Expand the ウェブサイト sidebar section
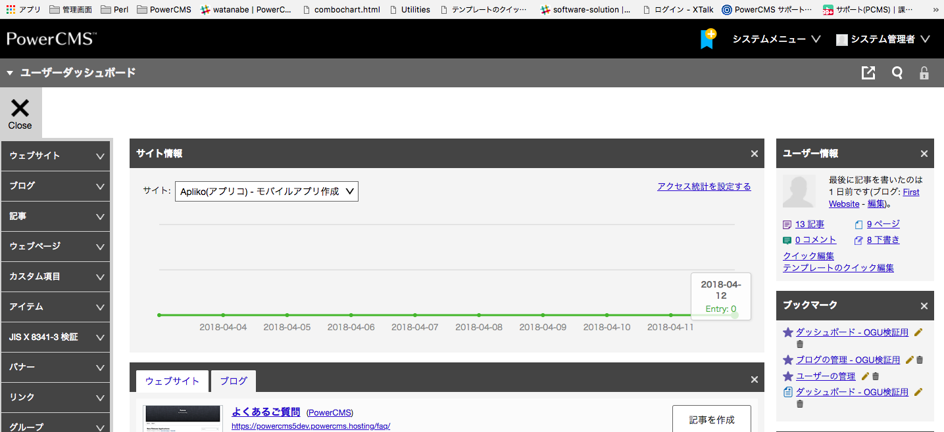Viewport: 944px width, 432px height. pyautogui.click(x=55, y=156)
